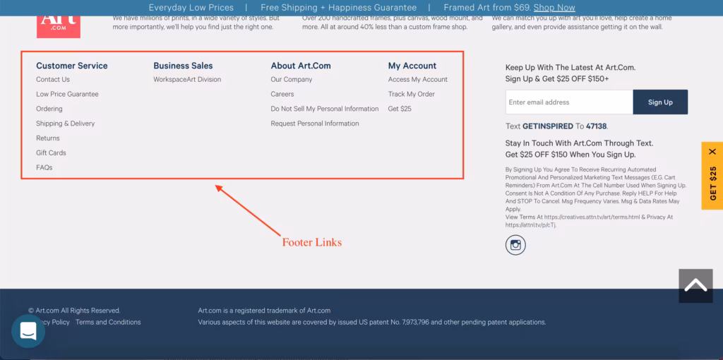The height and width of the screenshot is (360, 723).
Task: Click the Art.com All Rights Reserved text
Action: point(74,311)
